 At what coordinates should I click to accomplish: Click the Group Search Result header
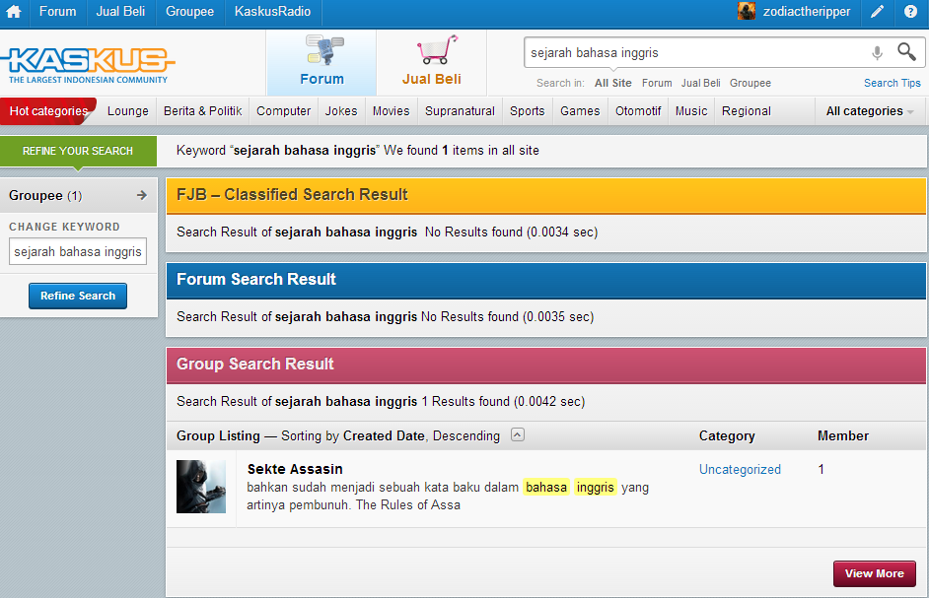(x=546, y=365)
